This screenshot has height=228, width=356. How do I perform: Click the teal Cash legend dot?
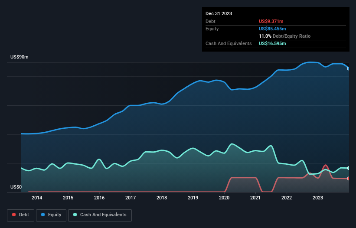coord(75,215)
